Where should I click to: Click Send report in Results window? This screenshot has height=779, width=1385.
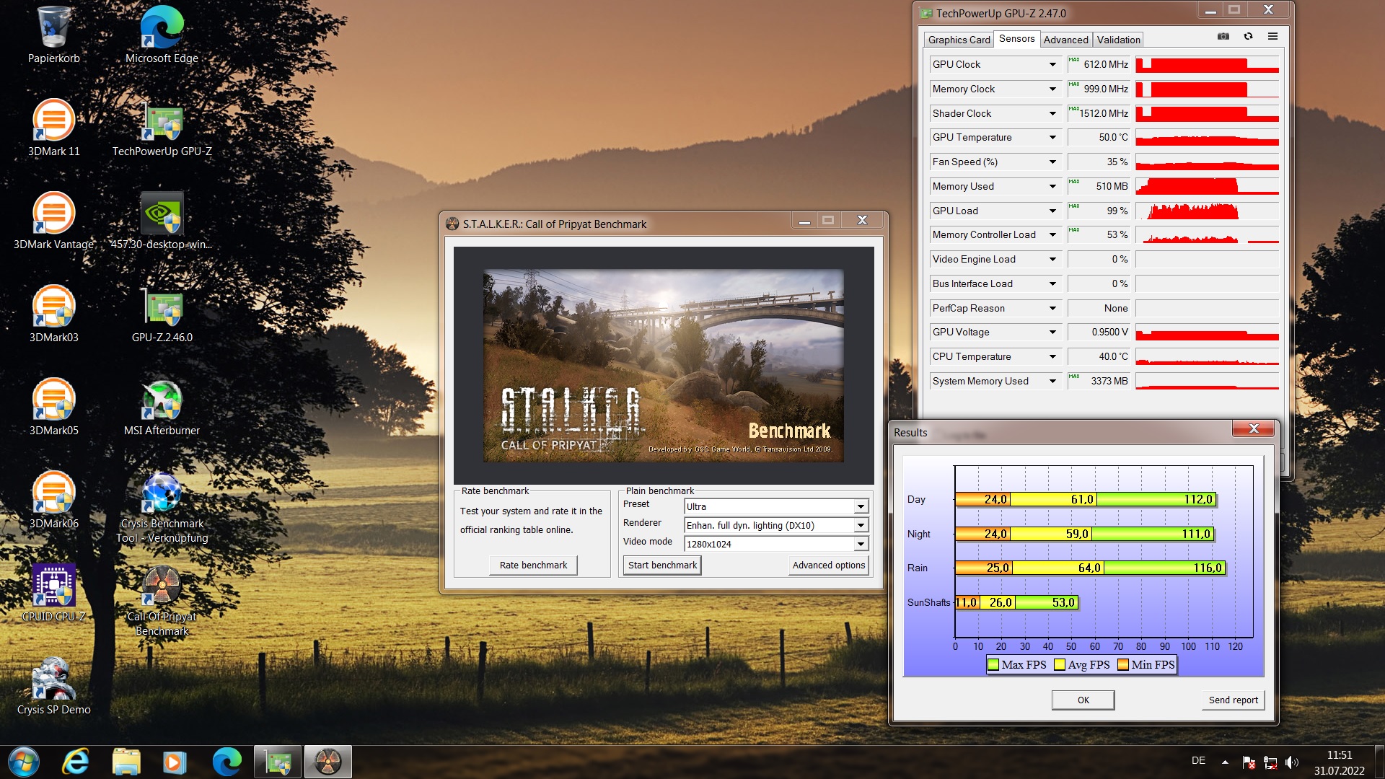pos(1231,698)
